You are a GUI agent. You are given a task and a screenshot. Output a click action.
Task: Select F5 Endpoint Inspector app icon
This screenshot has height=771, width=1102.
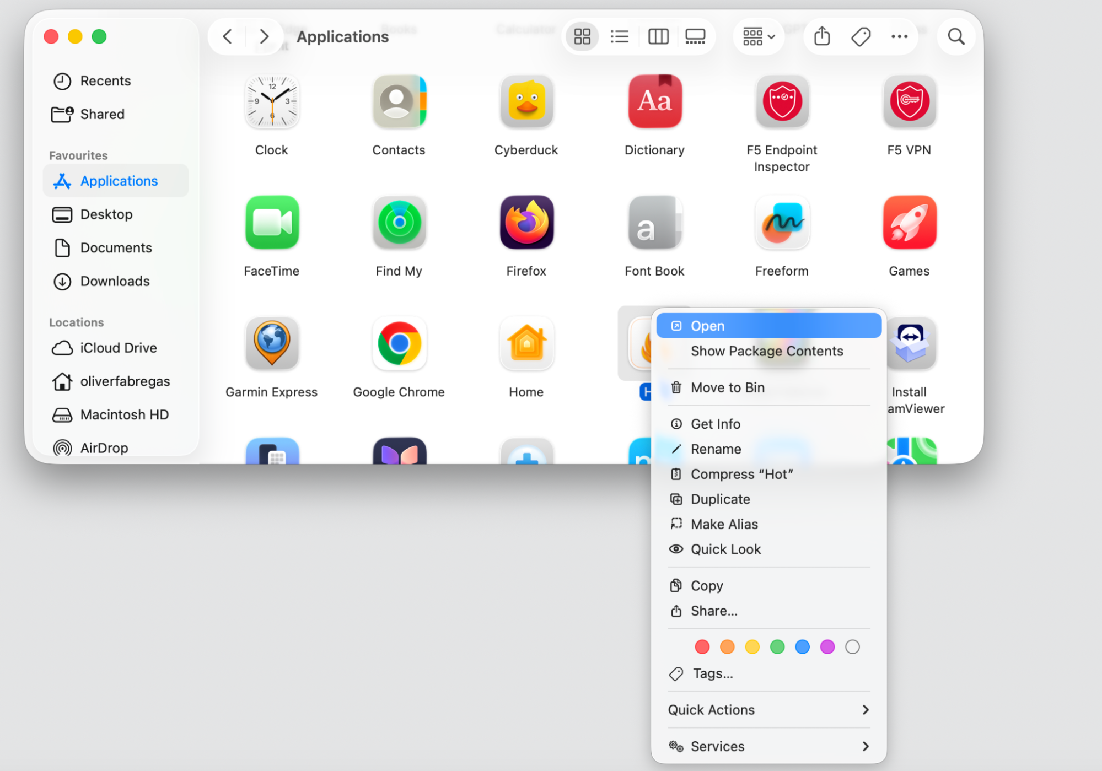click(x=782, y=102)
